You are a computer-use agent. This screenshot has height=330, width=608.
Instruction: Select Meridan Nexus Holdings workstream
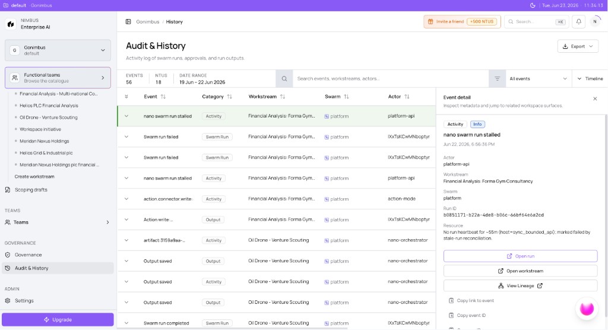44,141
